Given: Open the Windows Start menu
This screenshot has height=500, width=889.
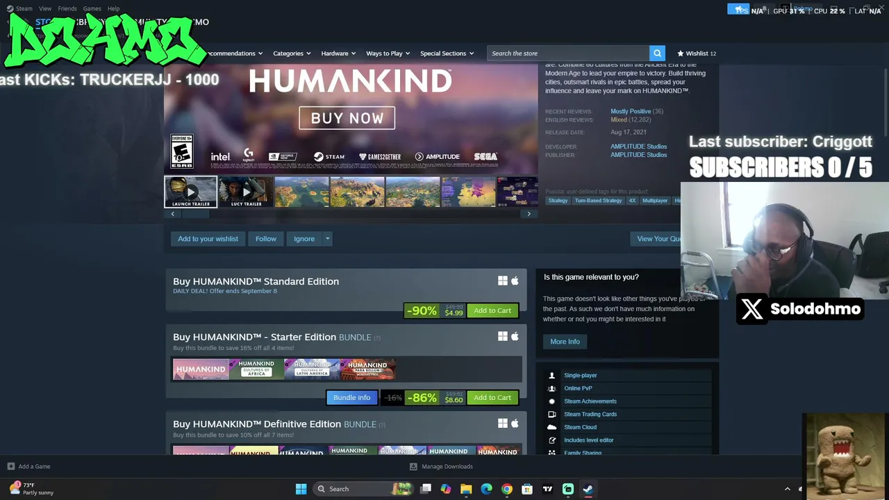Looking at the screenshot, I should point(301,489).
